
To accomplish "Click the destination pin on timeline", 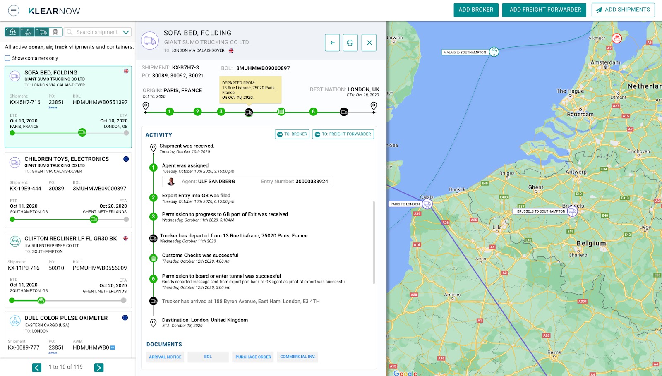I will click(374, 106).
